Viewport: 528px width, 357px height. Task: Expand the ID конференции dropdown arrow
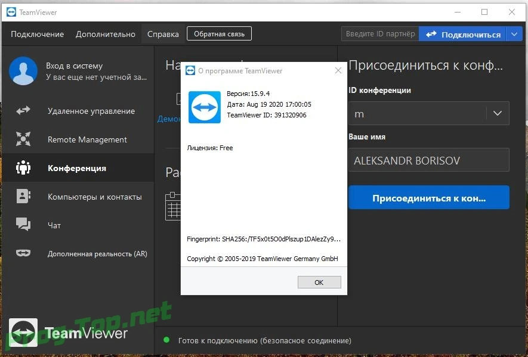tap(498, 113)
